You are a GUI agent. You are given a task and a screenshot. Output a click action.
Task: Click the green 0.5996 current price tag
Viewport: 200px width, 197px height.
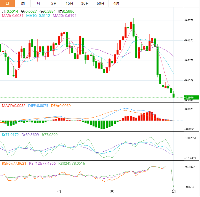191,97
